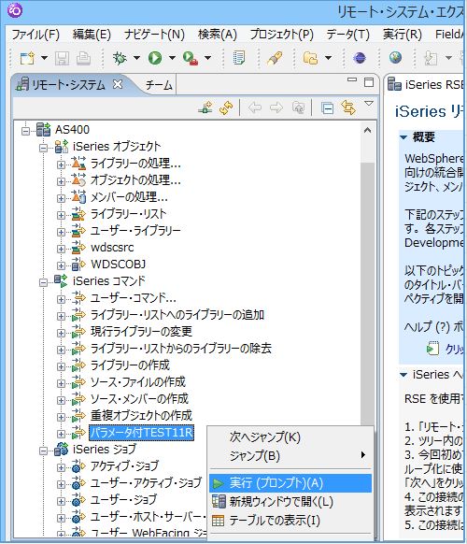Viewport: 467px width, 544px height.
Task: Click the help link icon in 概要
Action: pyautogui.click(x=432, y=349)
